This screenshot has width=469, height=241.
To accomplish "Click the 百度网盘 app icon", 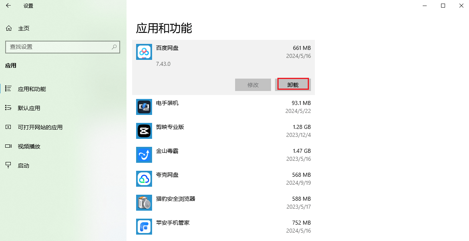I will (144, 52).
